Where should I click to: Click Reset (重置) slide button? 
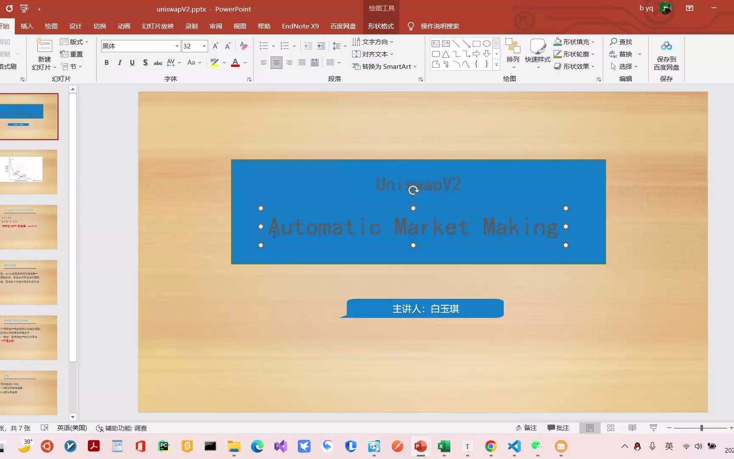[71, 54]
